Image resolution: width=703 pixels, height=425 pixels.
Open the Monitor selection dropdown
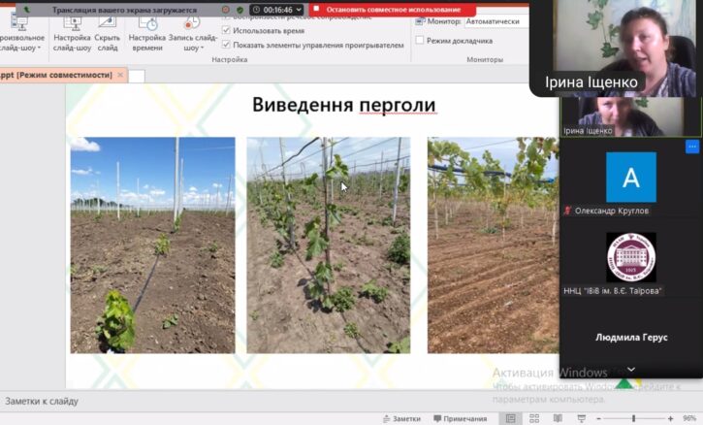(494, 20)
